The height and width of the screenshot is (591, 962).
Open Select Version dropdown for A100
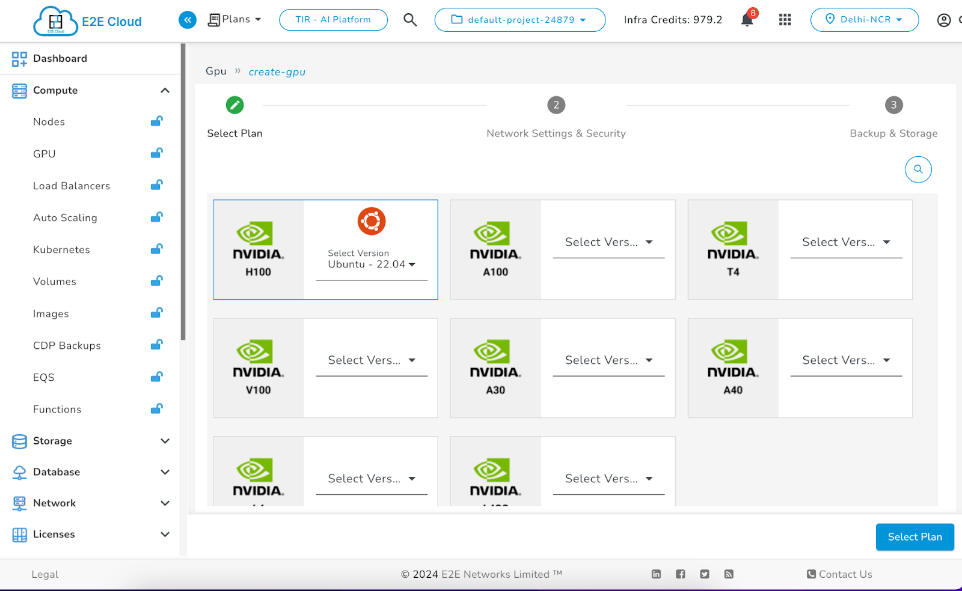[x=608, y=242]
